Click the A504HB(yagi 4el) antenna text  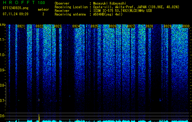coord(108,14)
